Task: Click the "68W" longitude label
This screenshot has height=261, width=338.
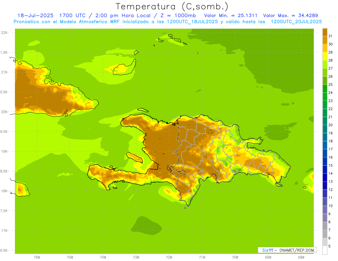Action: coord(301,257)
